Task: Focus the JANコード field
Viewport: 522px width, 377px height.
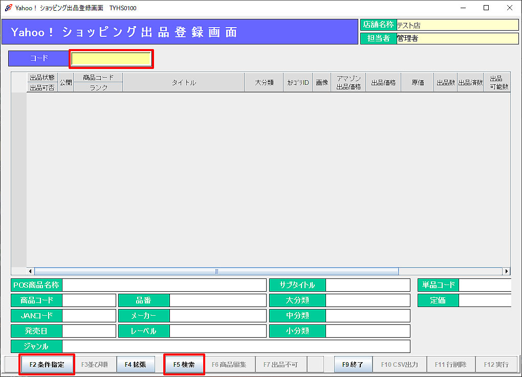Action: coord(89,316)
